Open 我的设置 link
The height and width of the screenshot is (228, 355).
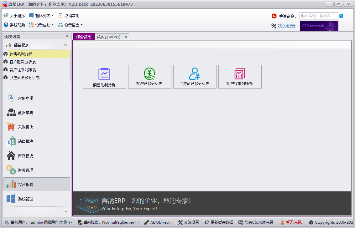pos(287,26)
